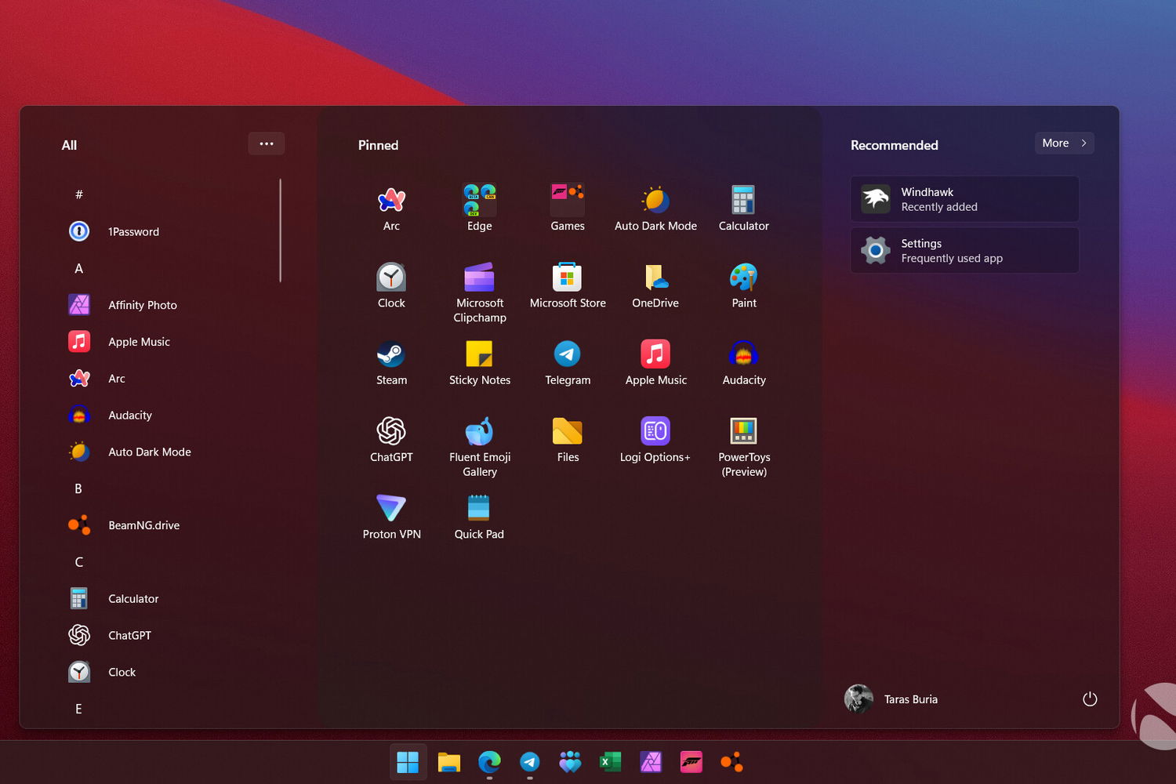Launch Excel from the taskbar
The height and width of the screenshot is (784, 1176).
[611, 762]
